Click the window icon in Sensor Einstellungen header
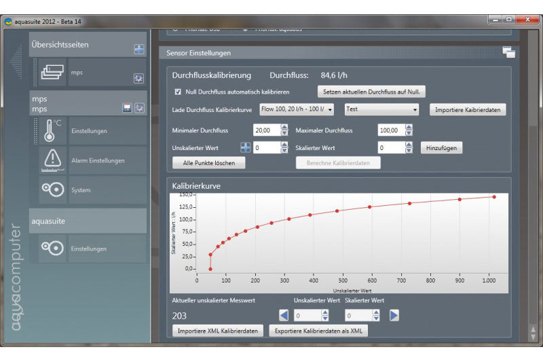 (x=508, y=53)
